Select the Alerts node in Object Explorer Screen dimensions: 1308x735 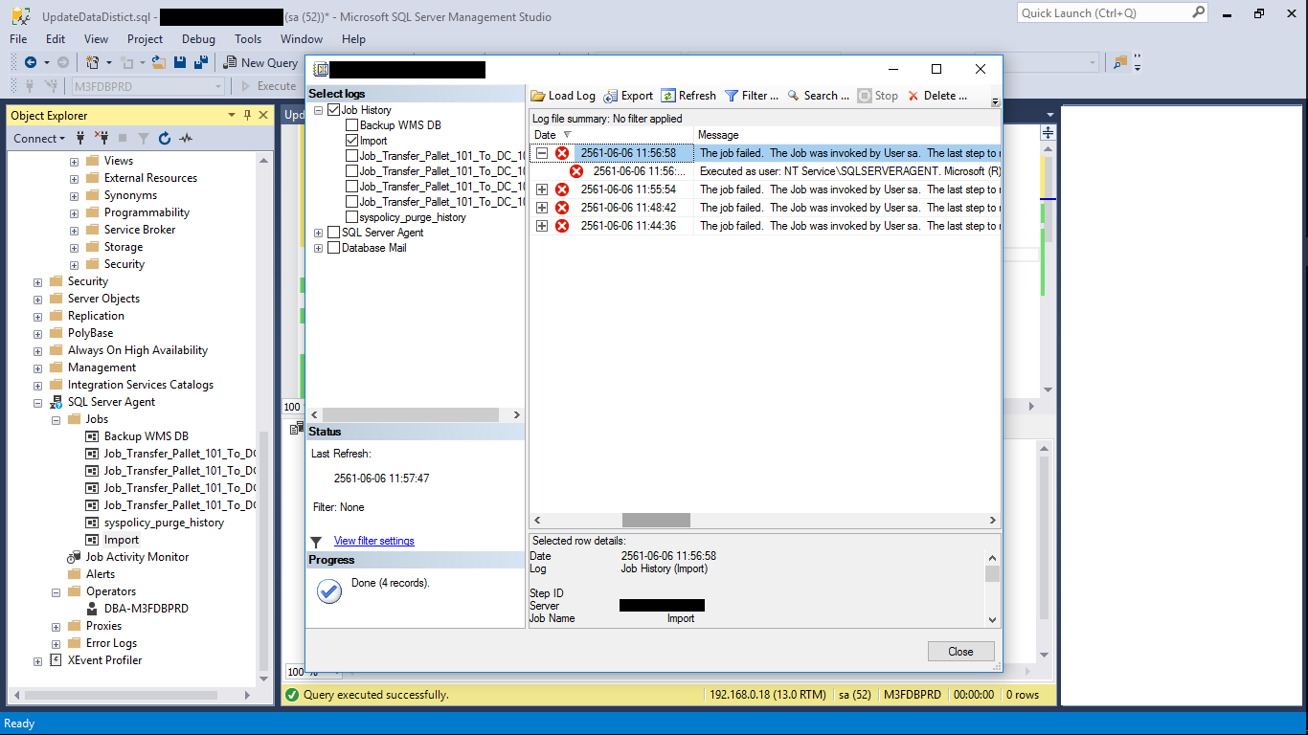pyautogui.click(x=101, y=574)
